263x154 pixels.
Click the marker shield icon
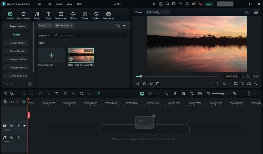167,94
